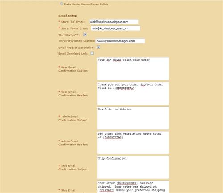
Task: Click the User Email Confirmation Subject textarea
Action: click(x=133, y=69)
